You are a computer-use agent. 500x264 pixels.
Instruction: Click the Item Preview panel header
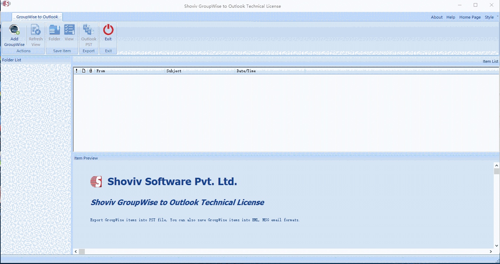(x=286, y=158)
